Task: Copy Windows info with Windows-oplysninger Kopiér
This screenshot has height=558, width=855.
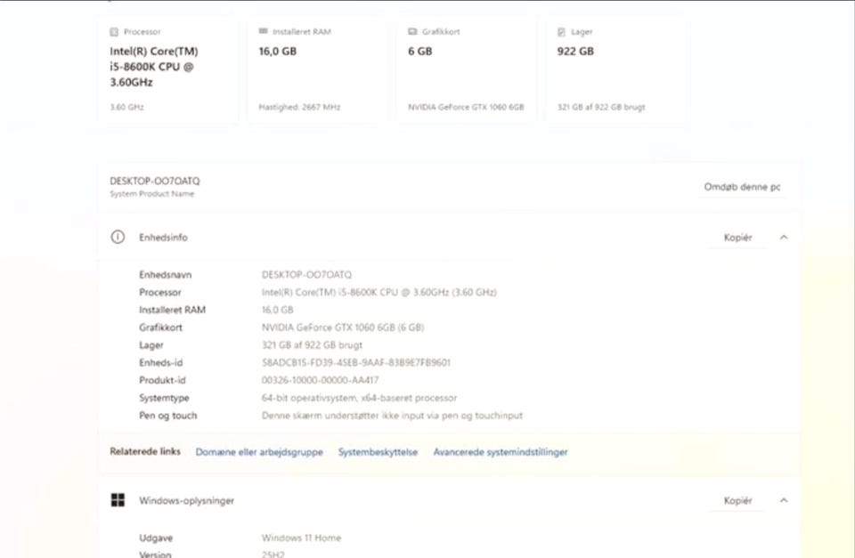Action: click(737, 500)
